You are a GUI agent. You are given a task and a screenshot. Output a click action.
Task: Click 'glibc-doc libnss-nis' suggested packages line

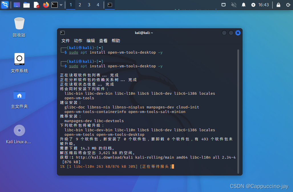(132, 107)
